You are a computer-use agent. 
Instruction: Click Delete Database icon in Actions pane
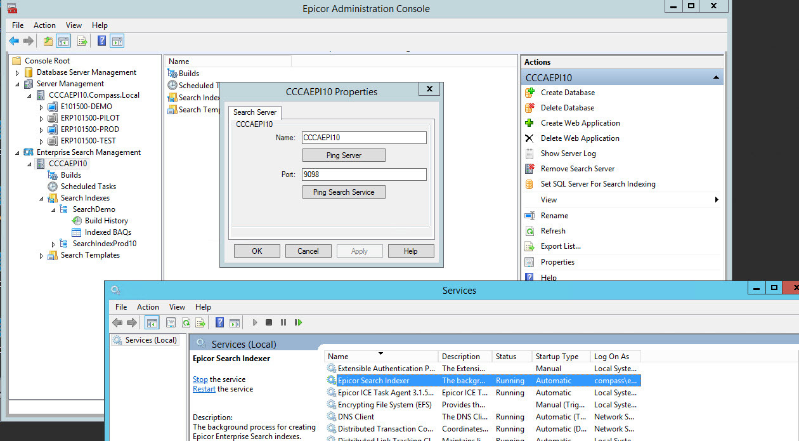(529, 108)
